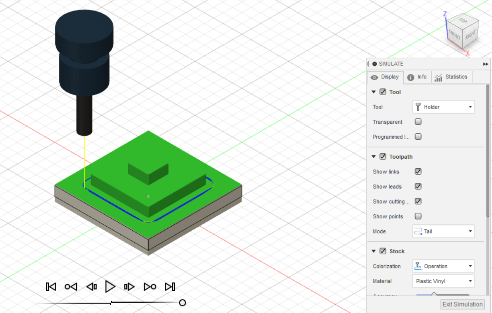Go to start of toolpath simulation

(x=51, y=287)
